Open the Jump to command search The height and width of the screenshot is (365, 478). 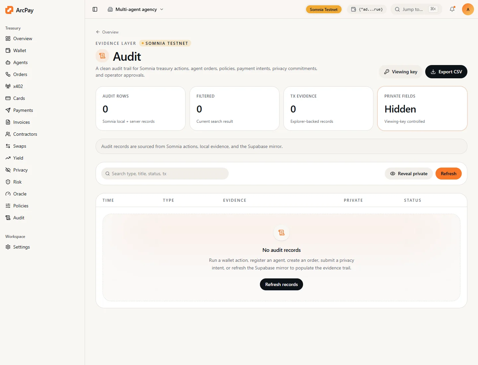(416, 9)
